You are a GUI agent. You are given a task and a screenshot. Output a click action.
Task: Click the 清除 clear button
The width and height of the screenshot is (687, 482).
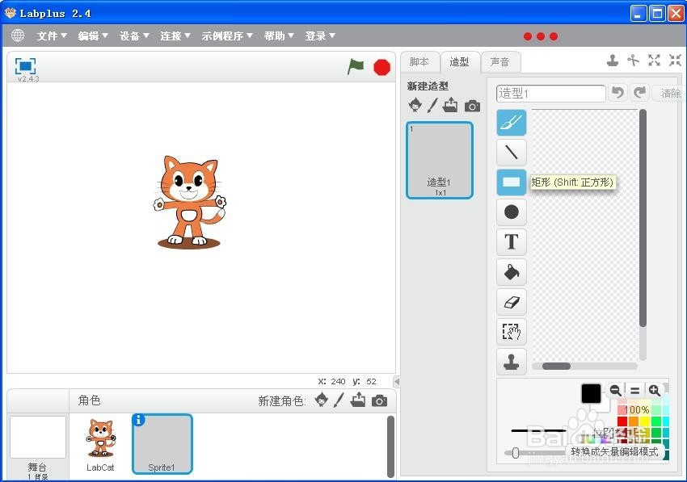pyautogui.click(x=670, y=93)
